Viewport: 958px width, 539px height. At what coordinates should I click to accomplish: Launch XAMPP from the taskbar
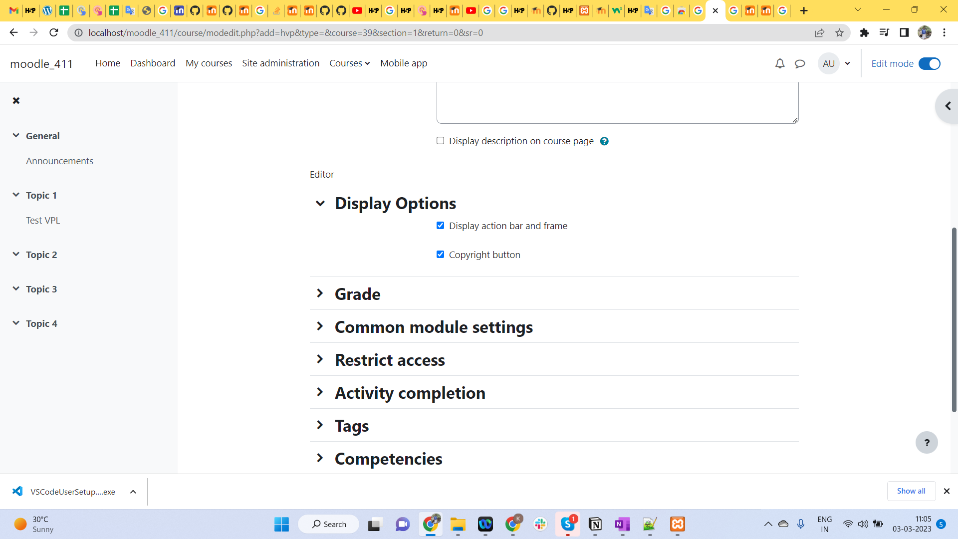tap(677, 525)
